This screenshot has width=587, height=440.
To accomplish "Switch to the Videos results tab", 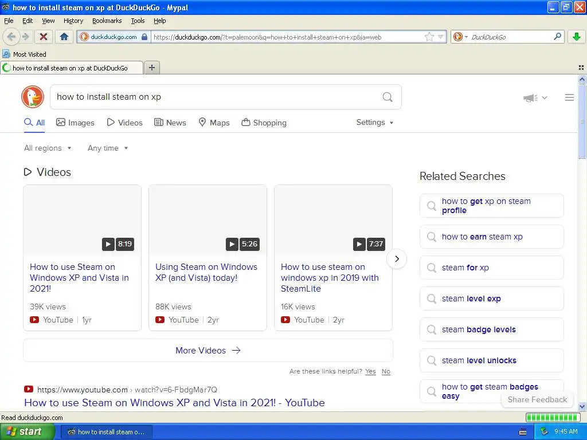I will 124,123.
